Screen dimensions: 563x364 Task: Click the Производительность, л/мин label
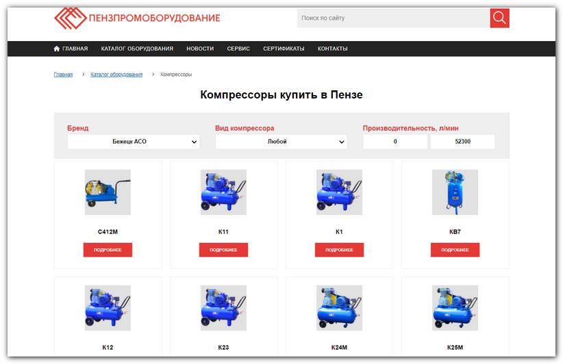(410, 128)
